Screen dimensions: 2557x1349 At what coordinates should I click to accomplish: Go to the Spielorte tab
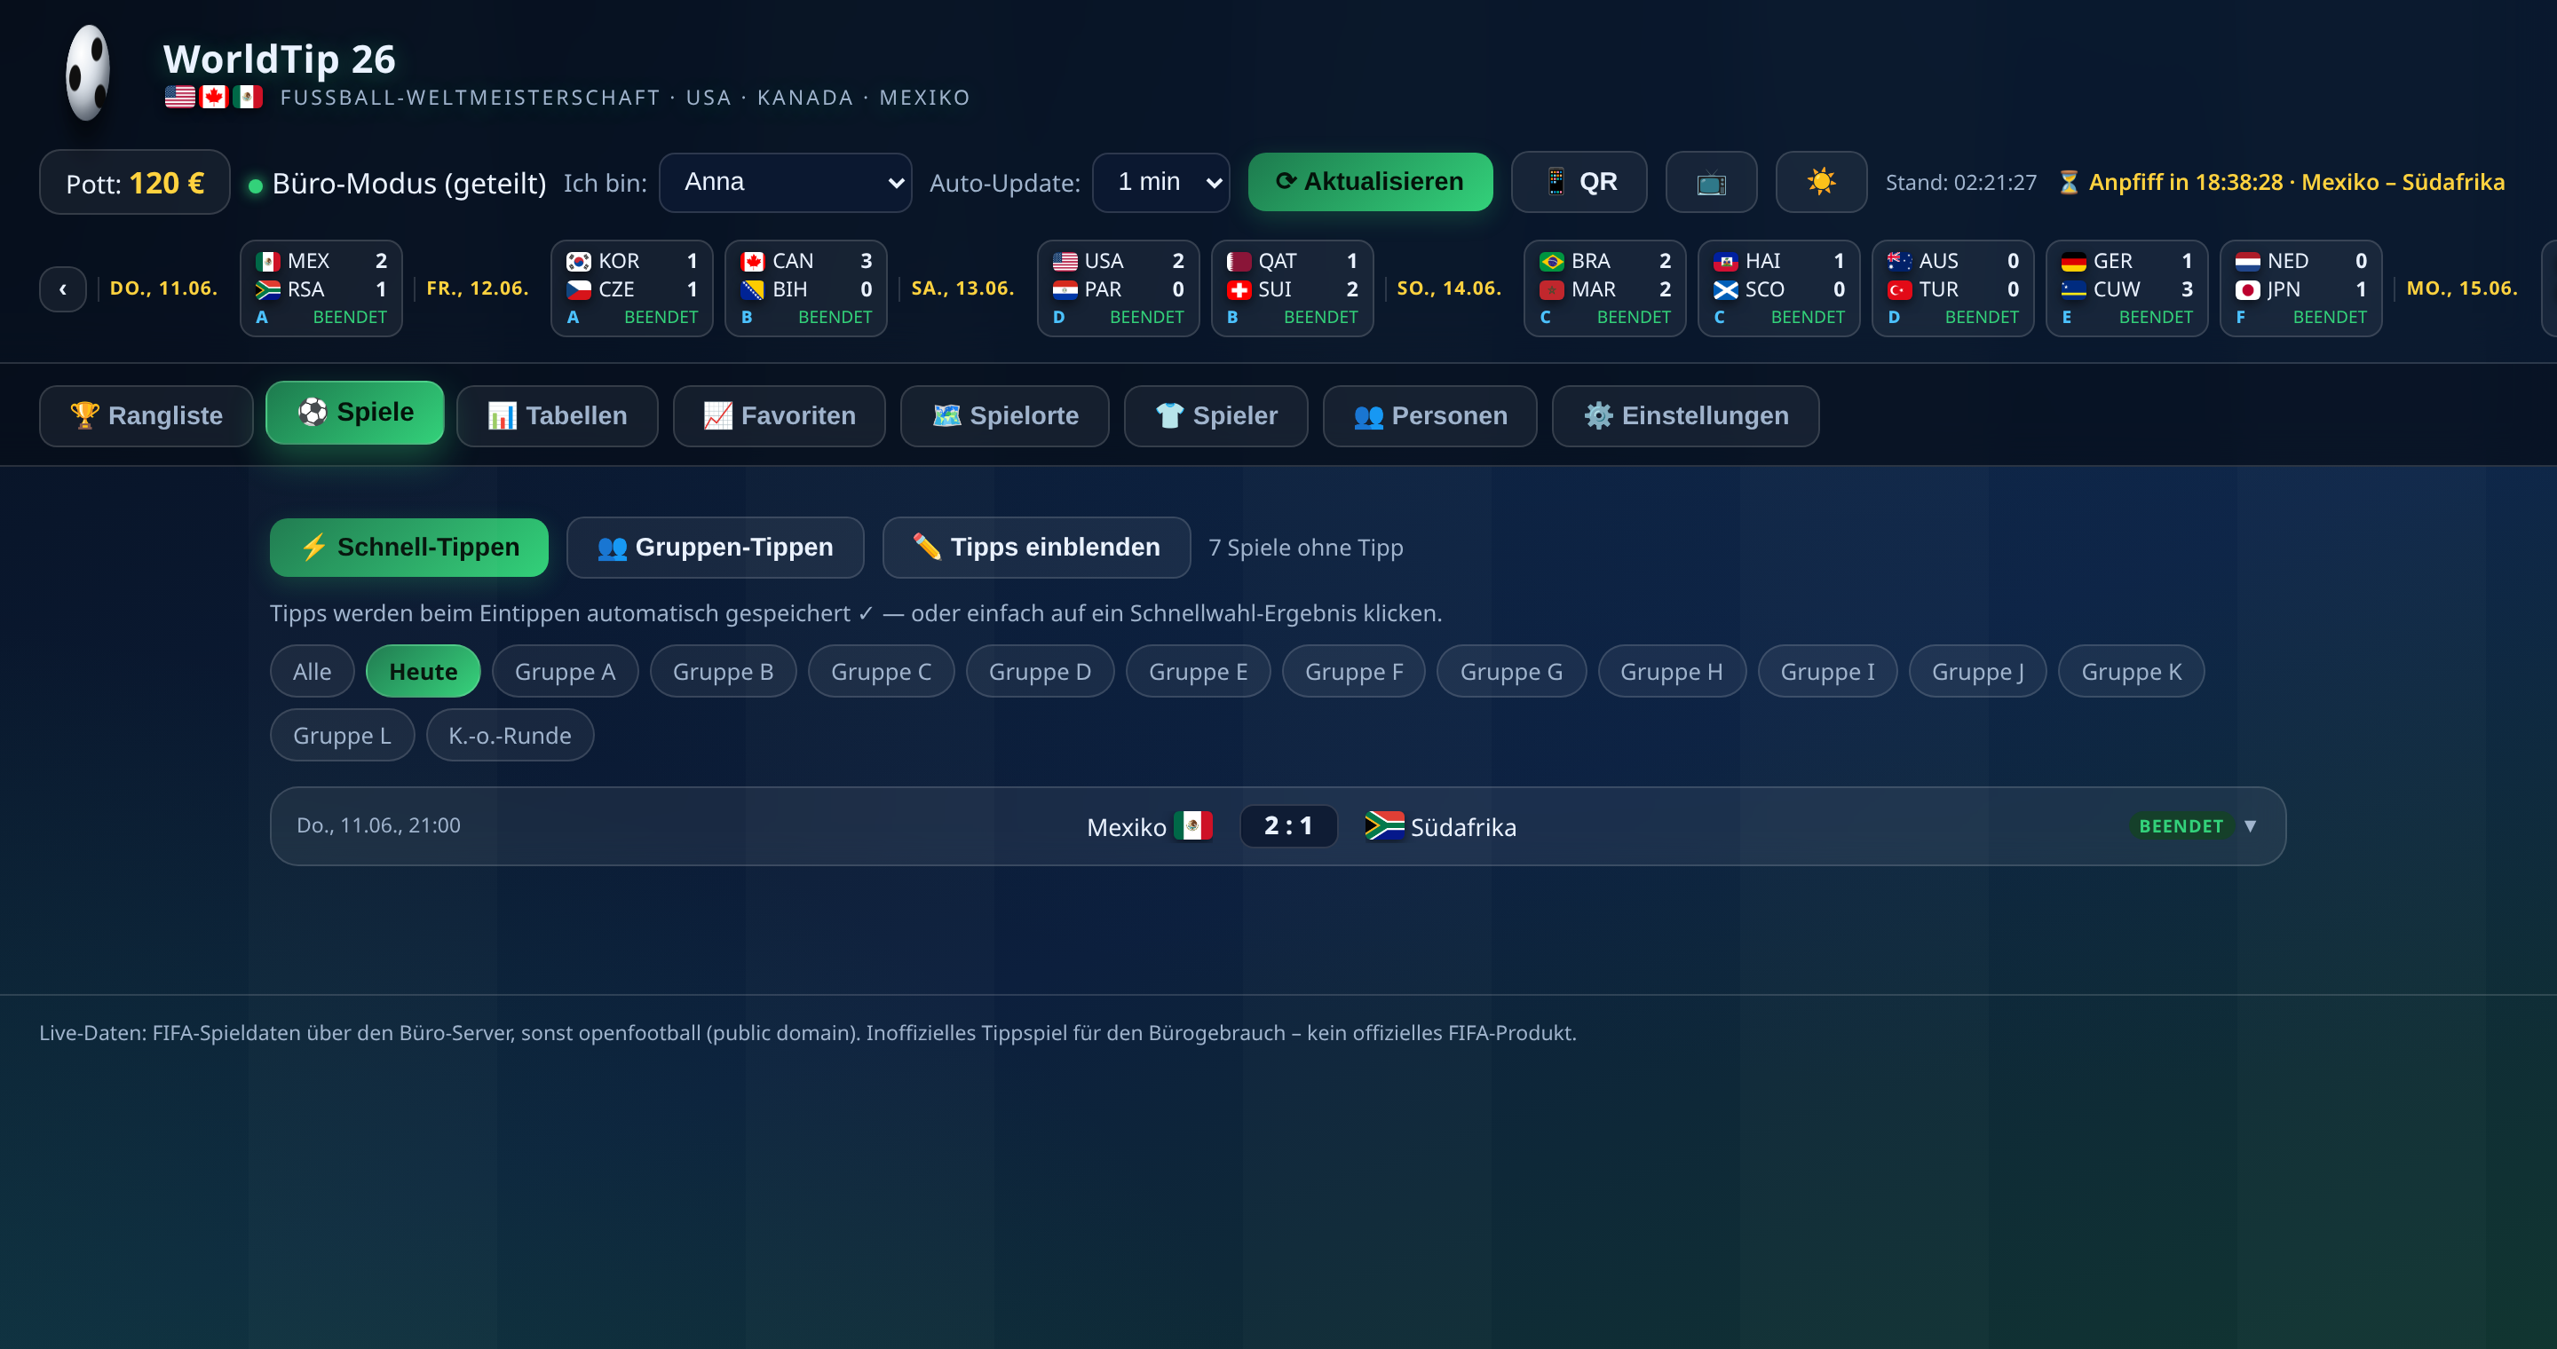(1004, 415)
